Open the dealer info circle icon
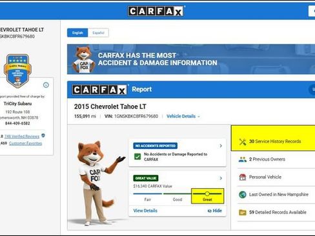Viewport: 315px width, 236px height. click(46, 85)
